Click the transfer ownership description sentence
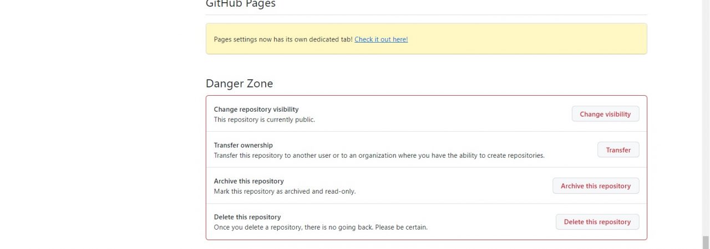The width and height of the screenshot is (710, 249). [379, 155]
